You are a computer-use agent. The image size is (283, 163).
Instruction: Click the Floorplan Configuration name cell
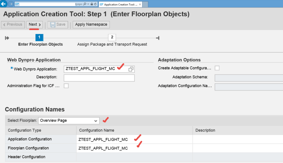click(135, 148)
